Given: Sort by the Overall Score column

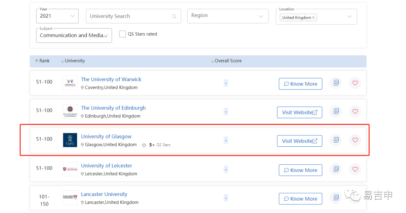Looking at the screenshot, I should tap(226, 61).
